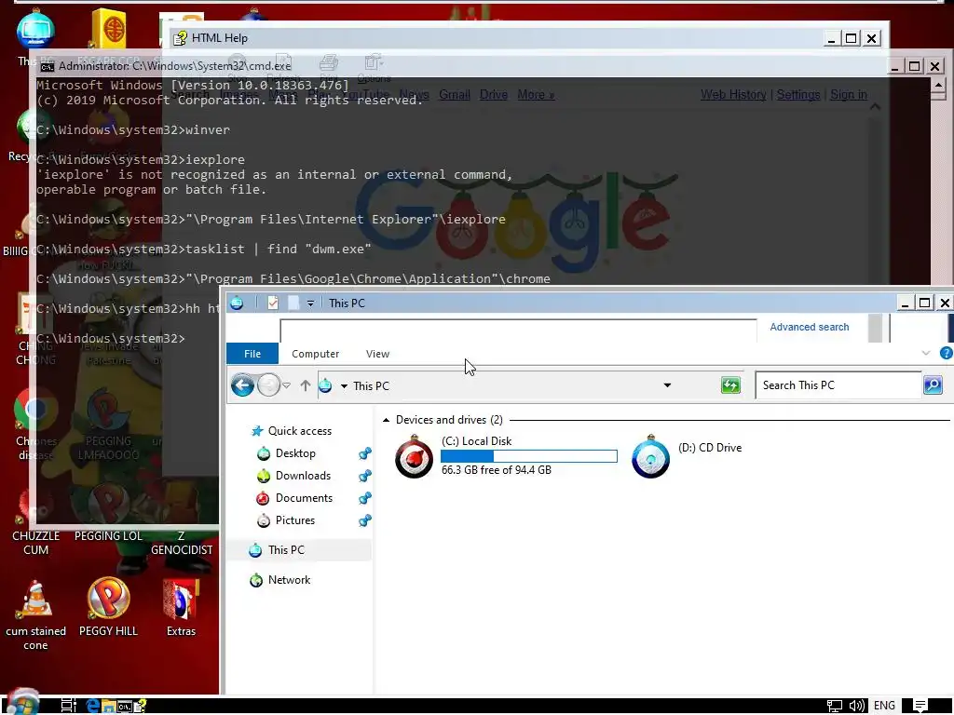
Task: Open the File tab in explorer
Action: point(252,353)
